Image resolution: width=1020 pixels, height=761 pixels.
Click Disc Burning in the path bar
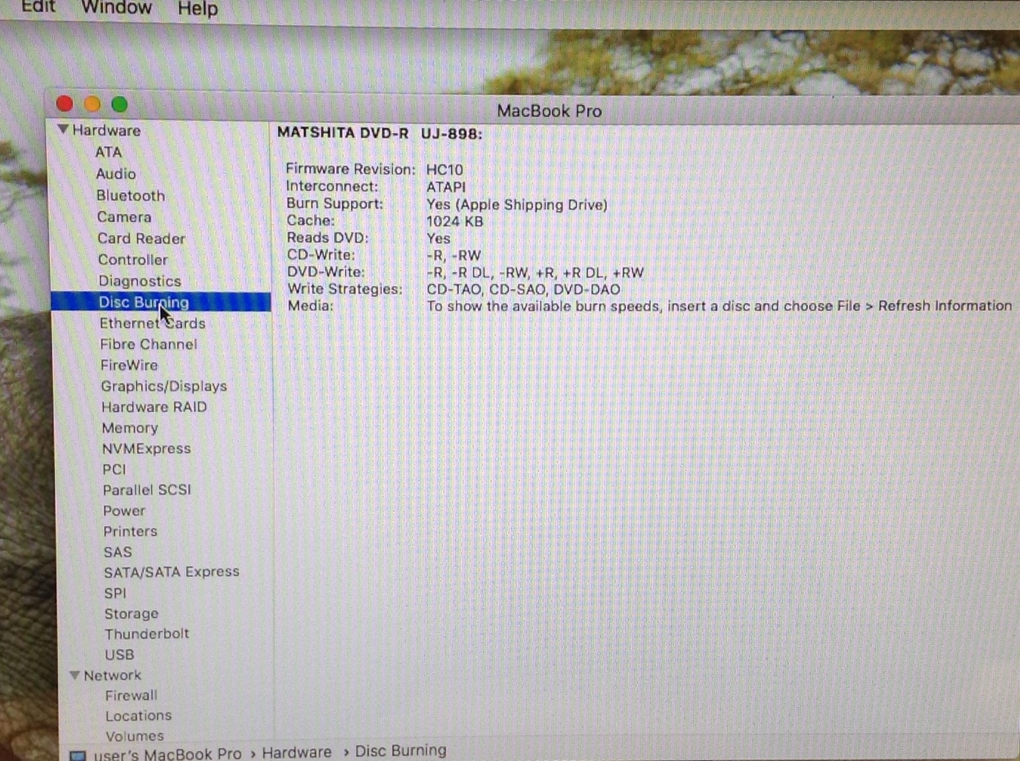[x=401, y=751]
